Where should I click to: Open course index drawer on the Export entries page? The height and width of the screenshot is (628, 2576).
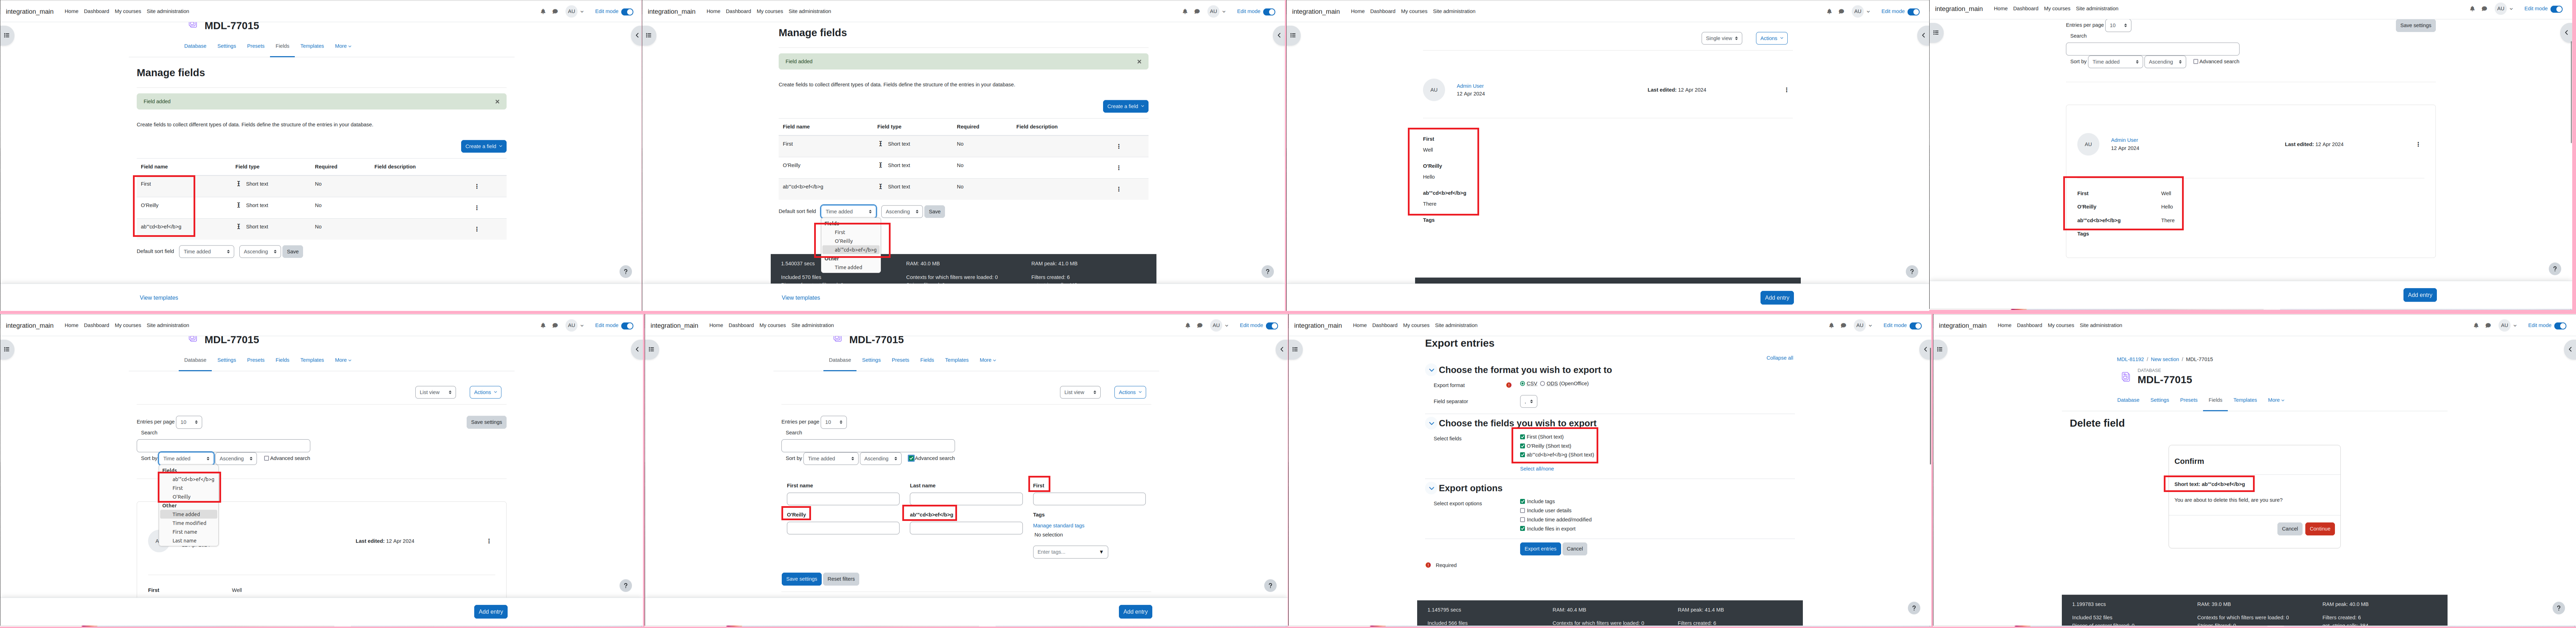[x=1295, y=349]
